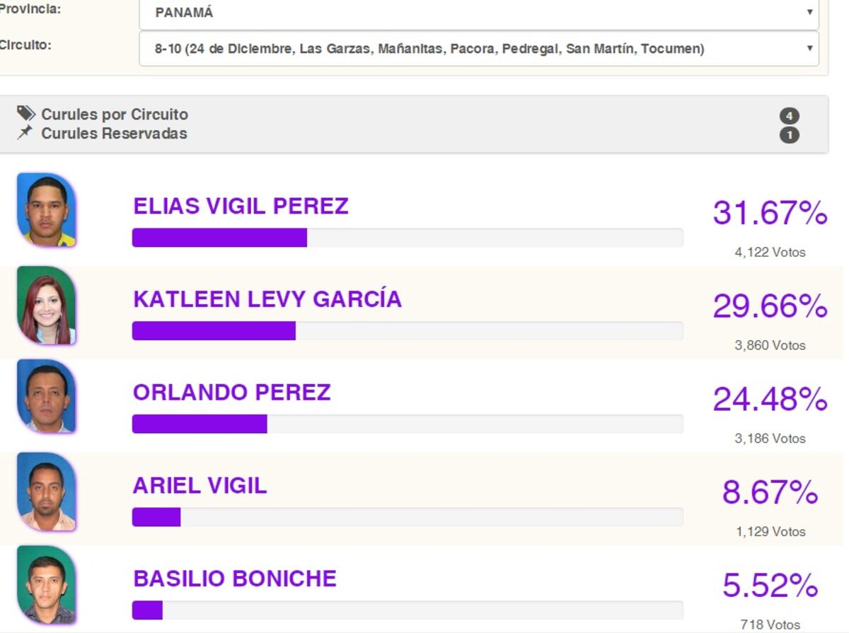Open the Provincia dropdown showing PANAMÁ

tap(479, 13)
